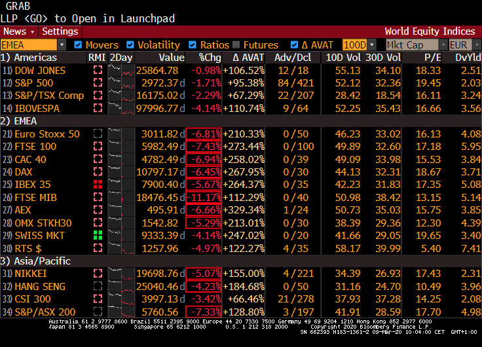Open the RMI icon for NIKKEI
This screenshot has width=482, height=347.
tap(98, 273)
